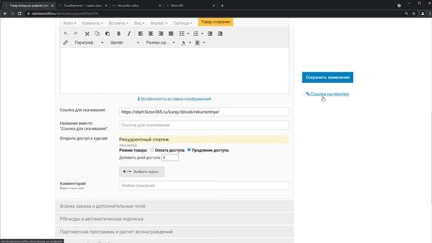Click the insert link chain icon
Image resolution: width=432 pixels, height=243 pixels.
coord(65,43)
